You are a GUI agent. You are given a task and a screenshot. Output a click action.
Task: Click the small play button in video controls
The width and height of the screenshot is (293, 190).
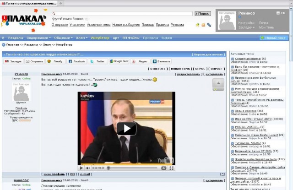(x=81, y=168)
